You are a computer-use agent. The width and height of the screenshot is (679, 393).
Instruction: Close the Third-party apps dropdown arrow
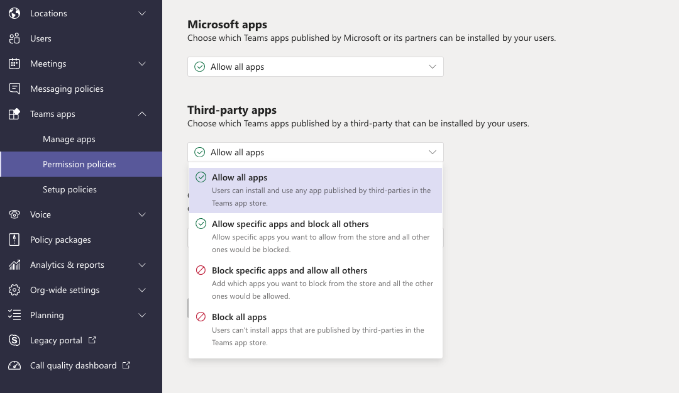(x=432, y=152)
